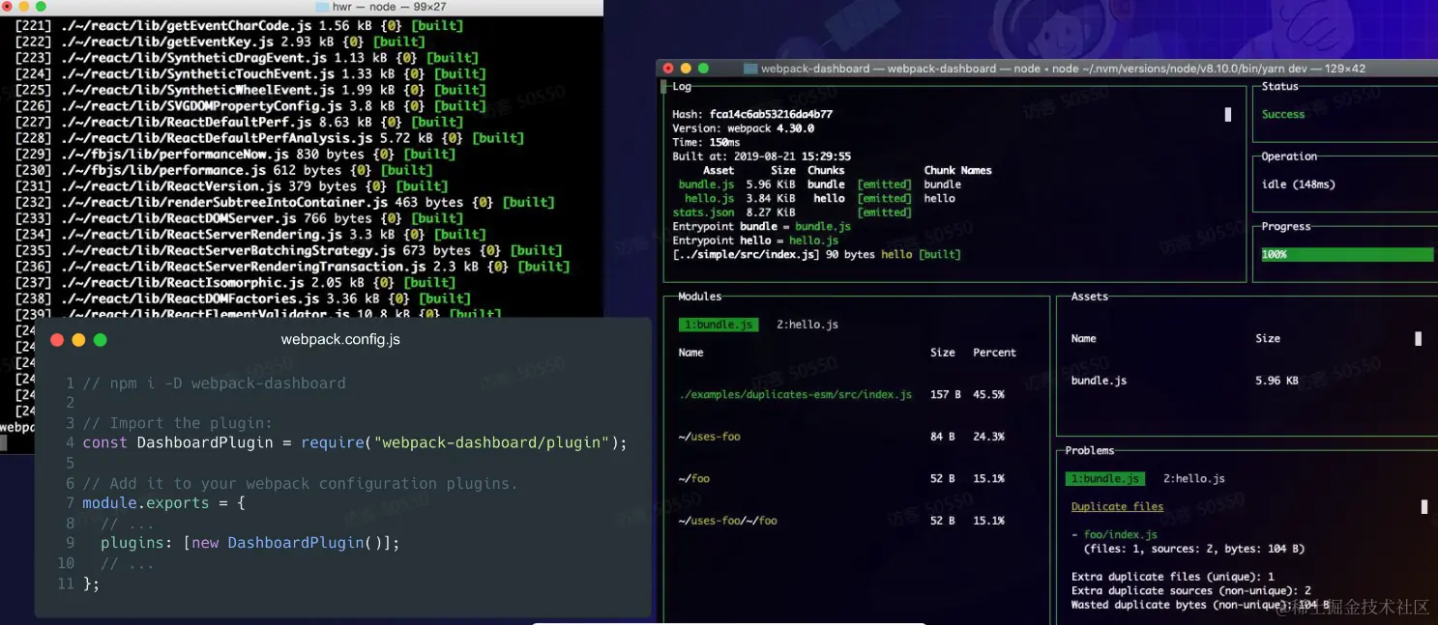Viewport: 1438px width, 625px height.
Task: Click idle (148ms) operation text
Action: [1298, 185]
